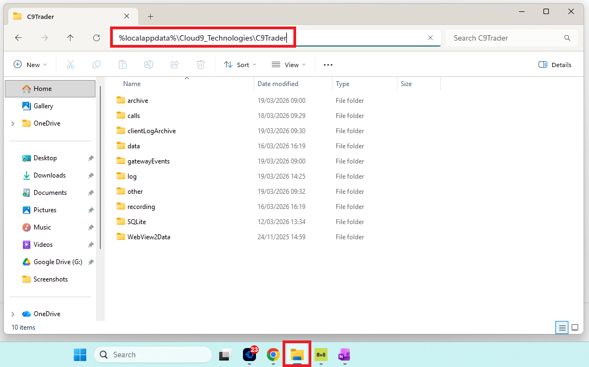Click the Copy icon in toolbar
The image size is (589, 367).
(97, 64)
